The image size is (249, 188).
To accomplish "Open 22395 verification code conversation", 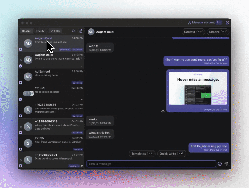I will 51,143.
